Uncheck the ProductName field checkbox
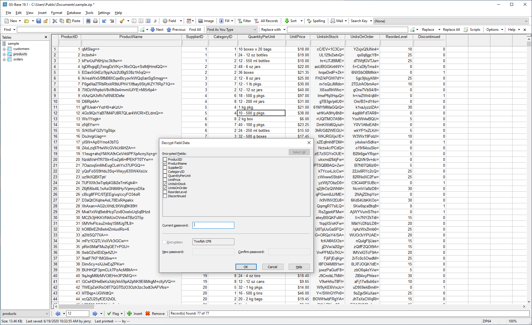The width and height of the screenshot is (532, 325). pos(165,164)
